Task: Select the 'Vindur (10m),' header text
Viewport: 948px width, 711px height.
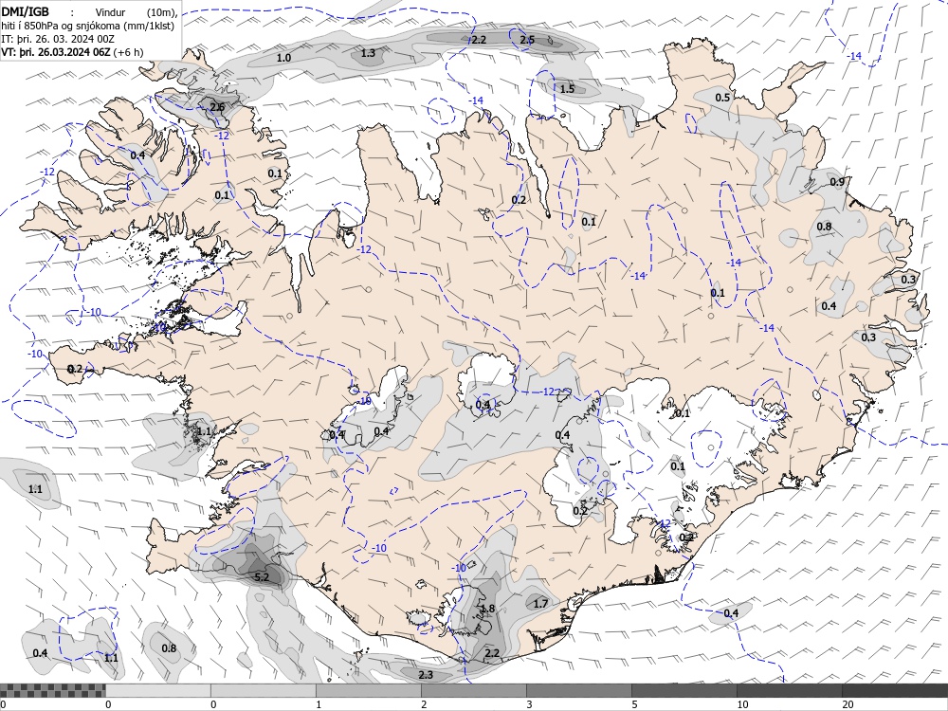Action: (137, 12)
